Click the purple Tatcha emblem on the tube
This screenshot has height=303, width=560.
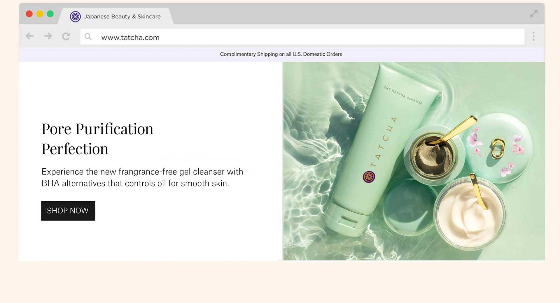pyautogui.click(x=369, y=177)
